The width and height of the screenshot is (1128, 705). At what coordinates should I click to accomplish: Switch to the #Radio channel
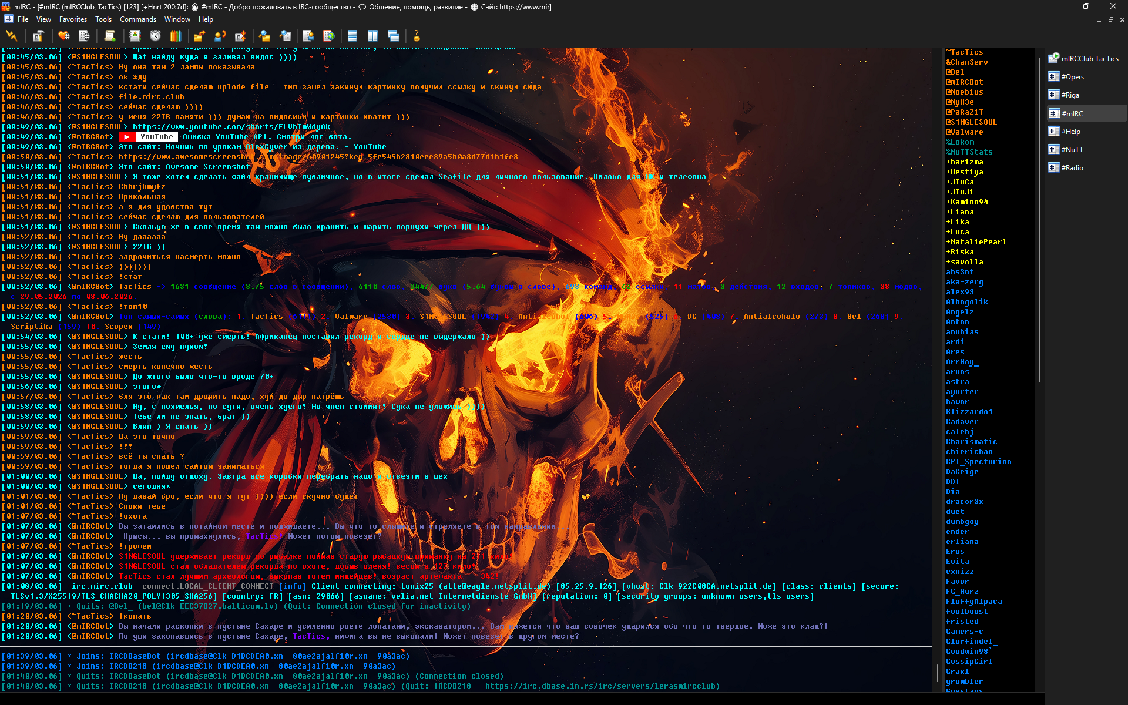click(1066, 168)
